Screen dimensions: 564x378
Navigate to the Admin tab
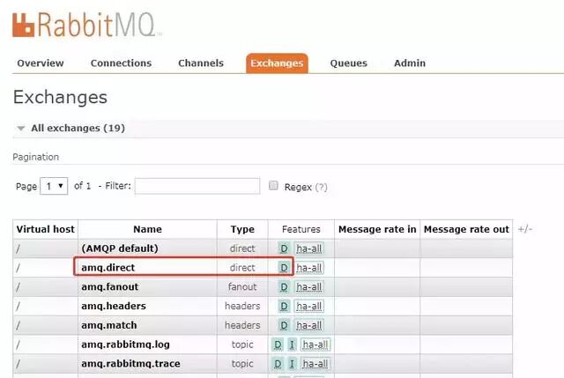[410, 63]
